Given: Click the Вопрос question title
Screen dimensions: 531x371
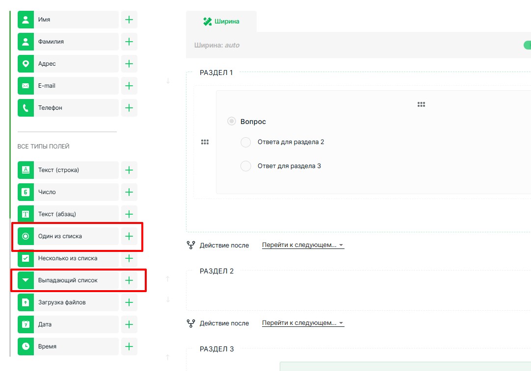Looking at the screenshot, I should pos(253,122).
